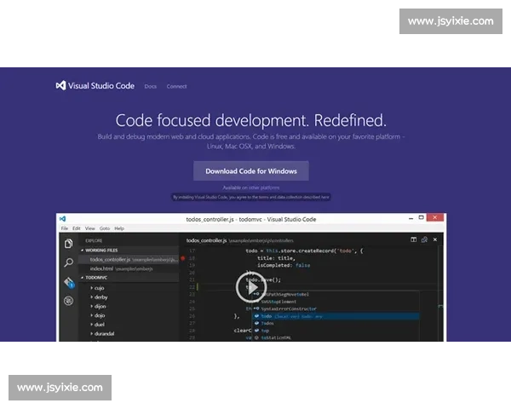
Task: Open the Debug icon in sidebar
Action: 68,301
